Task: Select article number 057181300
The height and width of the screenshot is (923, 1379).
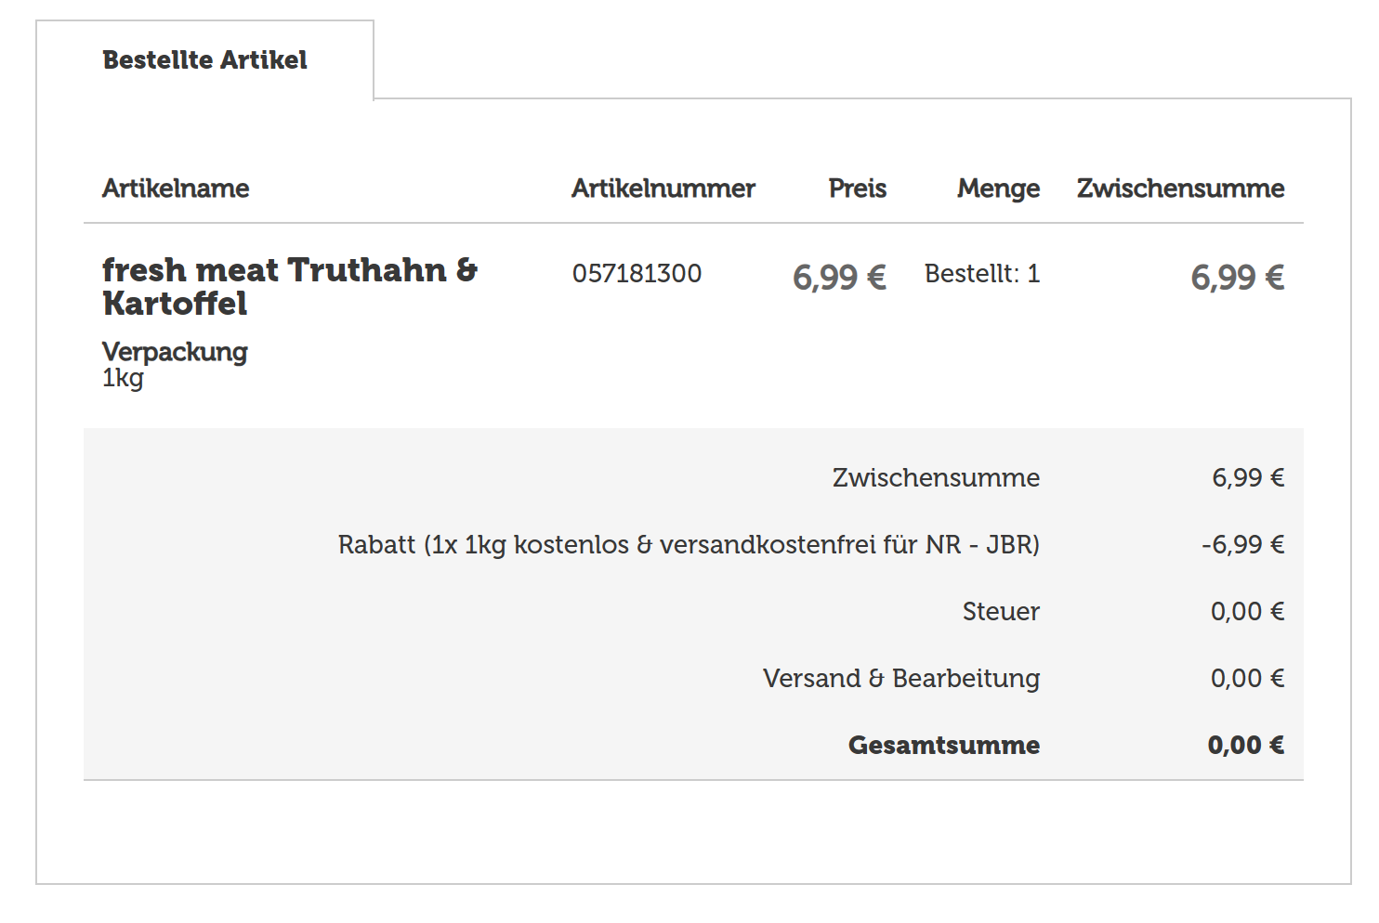Action: point(637,274)
